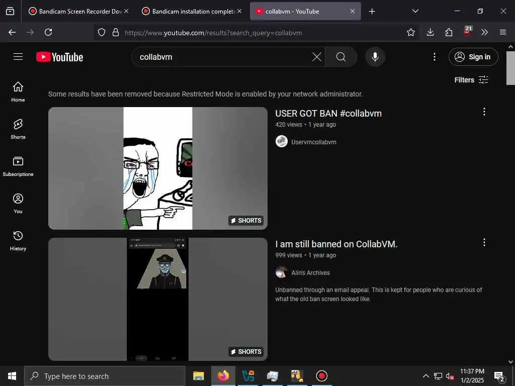This screenshot has height=386, width=515.
Task: Click the Sign in button
Action: [473, 57]
